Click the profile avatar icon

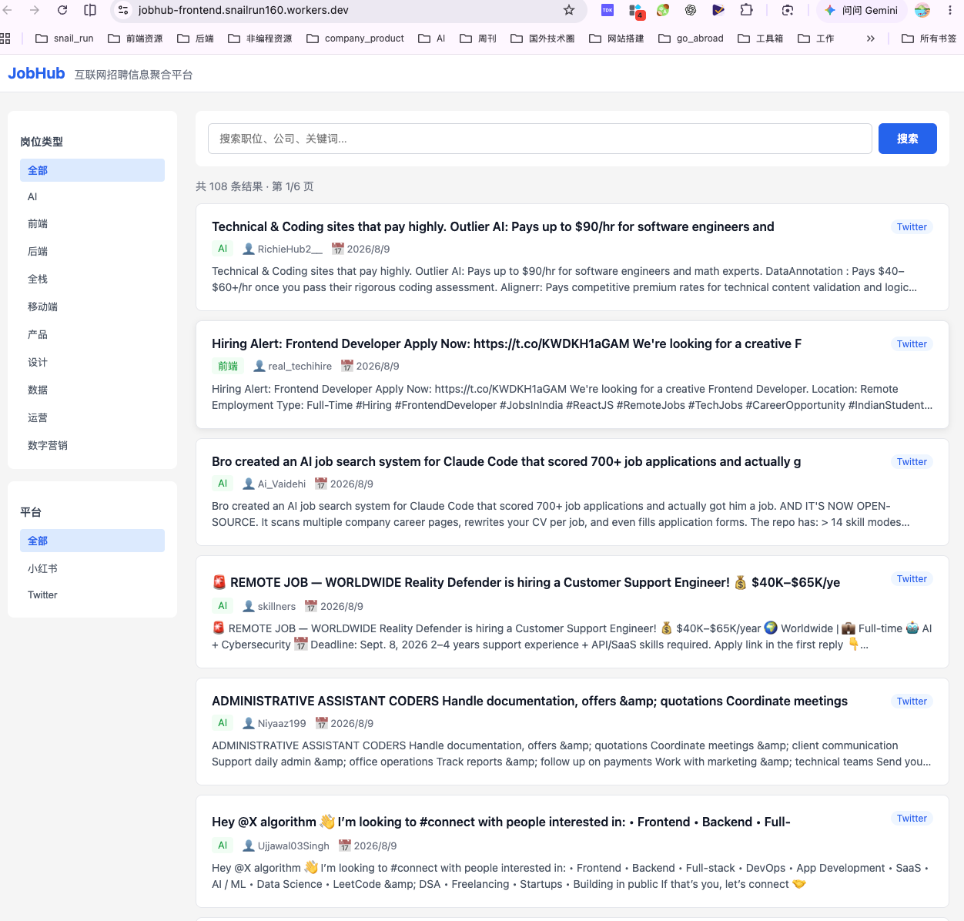click(x=922, y=10)
